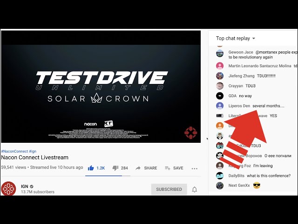
Task: Click the like/dislike ratio bar
Action: 108,175
